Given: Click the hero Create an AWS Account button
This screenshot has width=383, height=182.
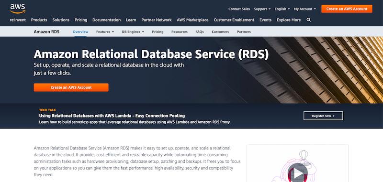Looking at the screenshot, I should click(71, 87).
